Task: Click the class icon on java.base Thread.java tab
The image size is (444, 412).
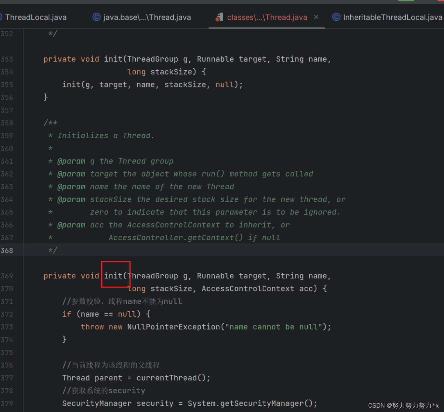Action: (96, 17)
